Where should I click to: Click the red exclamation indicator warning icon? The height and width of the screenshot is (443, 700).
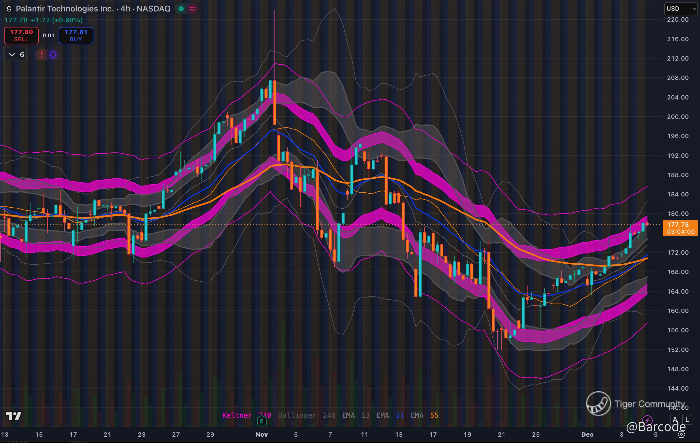point(41,54)
